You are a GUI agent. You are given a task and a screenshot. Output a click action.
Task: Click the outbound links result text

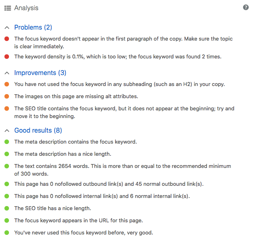point(109,184)
